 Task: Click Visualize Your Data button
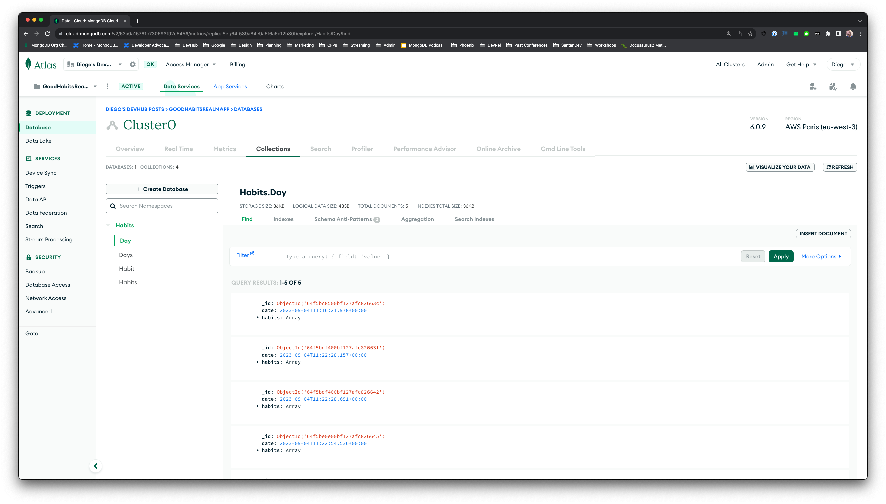click(780, 167)
